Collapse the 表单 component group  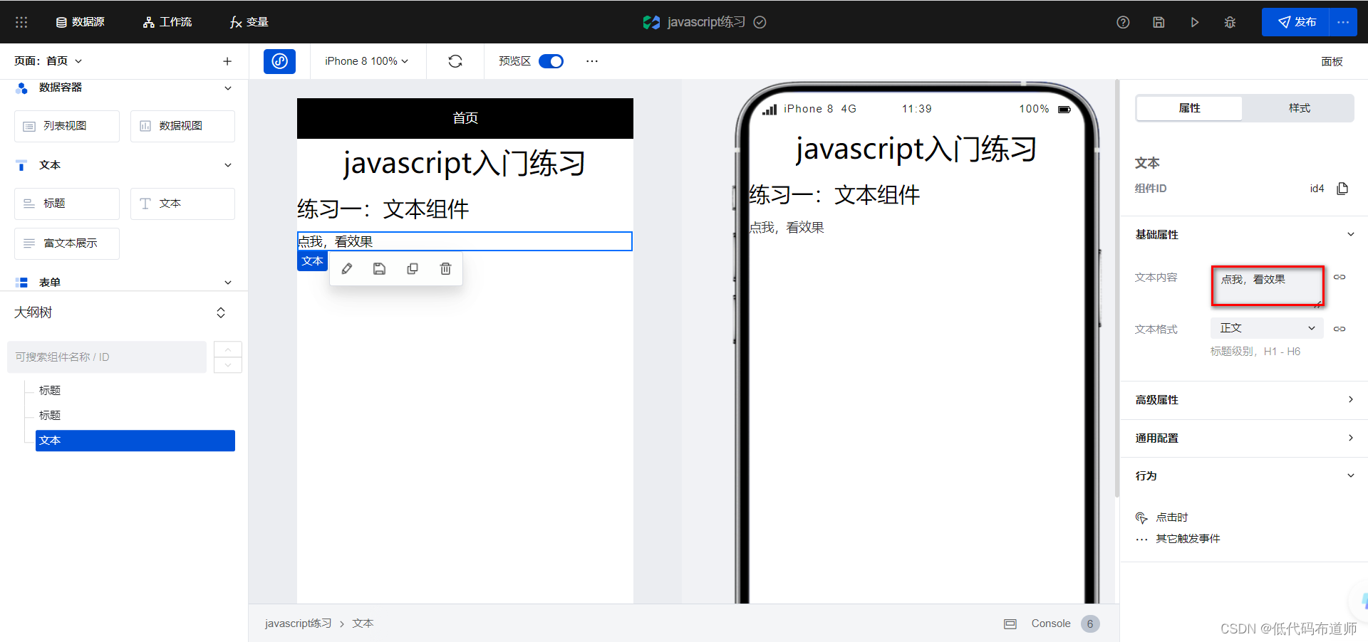click(x=228, y=283)
